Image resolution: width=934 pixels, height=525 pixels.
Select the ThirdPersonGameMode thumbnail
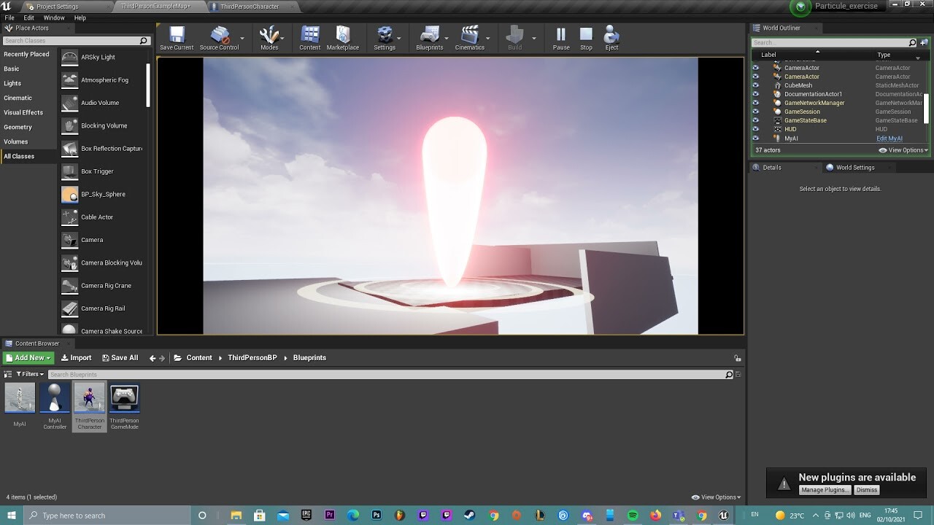pos(124,397)
